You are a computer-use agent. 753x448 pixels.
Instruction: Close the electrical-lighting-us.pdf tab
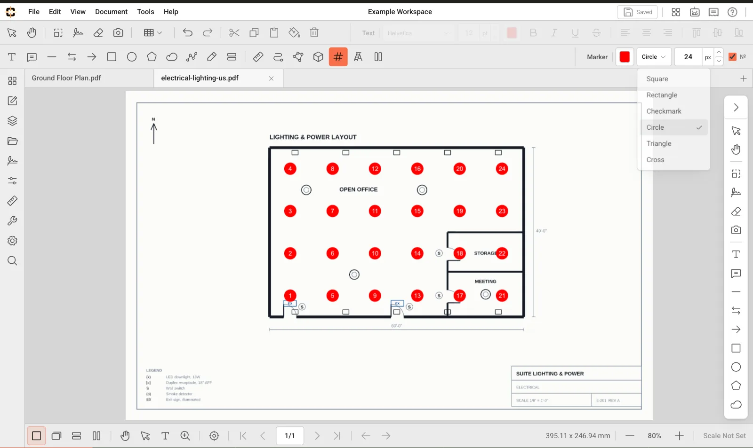pyautogui.click(x=271, y=79)
